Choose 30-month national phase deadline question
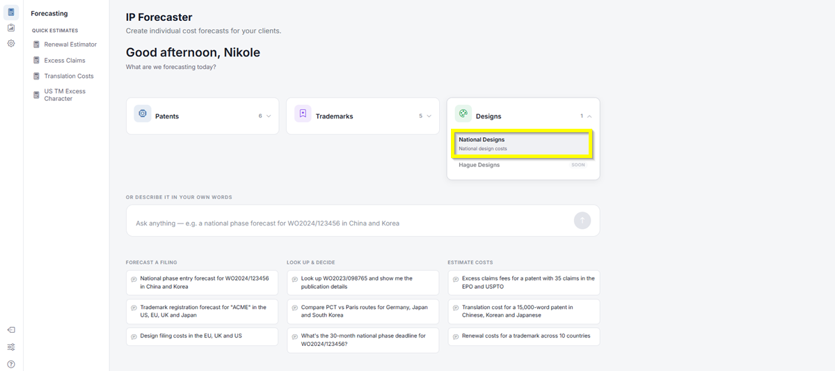The image size is (835, 371). (x=363, y=340)
